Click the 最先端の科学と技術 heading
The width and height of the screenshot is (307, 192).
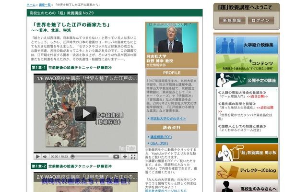[x=237, y=104]
